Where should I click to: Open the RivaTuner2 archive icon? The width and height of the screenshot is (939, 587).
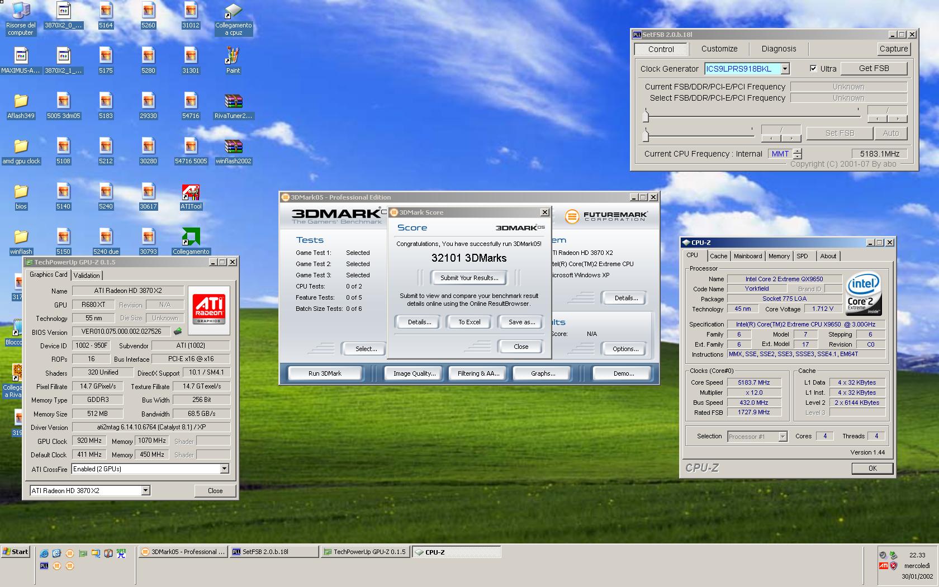click(x=233, y=106)
